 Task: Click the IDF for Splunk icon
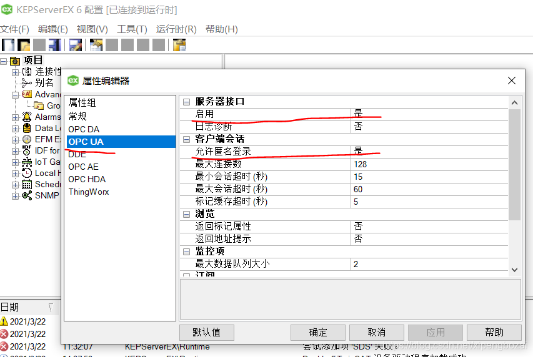click(x=27, y=150)
